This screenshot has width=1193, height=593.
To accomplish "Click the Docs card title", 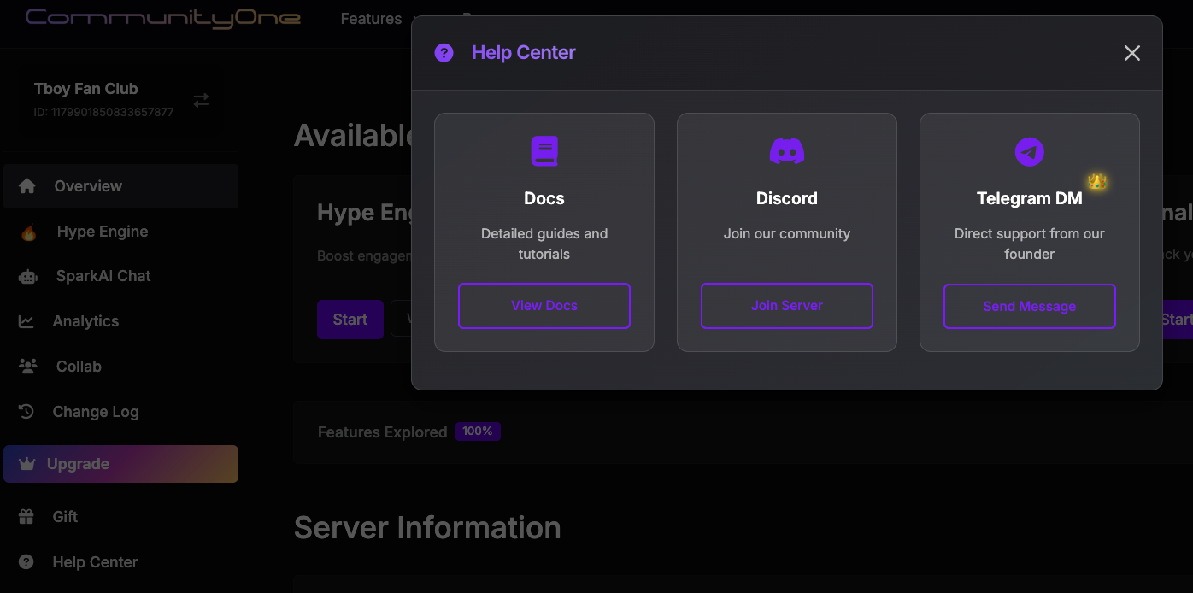I will tap(544, 198).
